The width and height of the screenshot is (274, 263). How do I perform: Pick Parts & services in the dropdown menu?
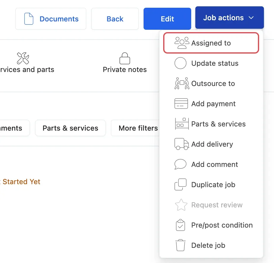pyautogui.click(x=211, y=124)
